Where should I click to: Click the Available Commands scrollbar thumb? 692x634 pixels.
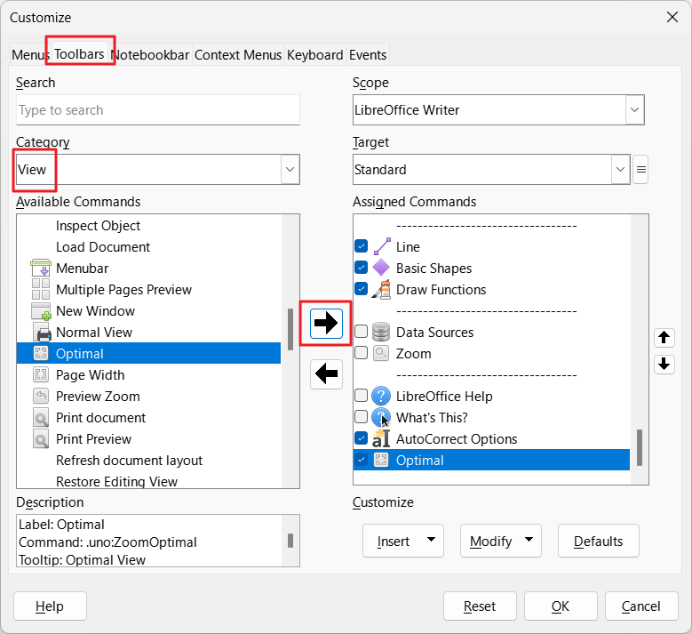coord(290,329)
